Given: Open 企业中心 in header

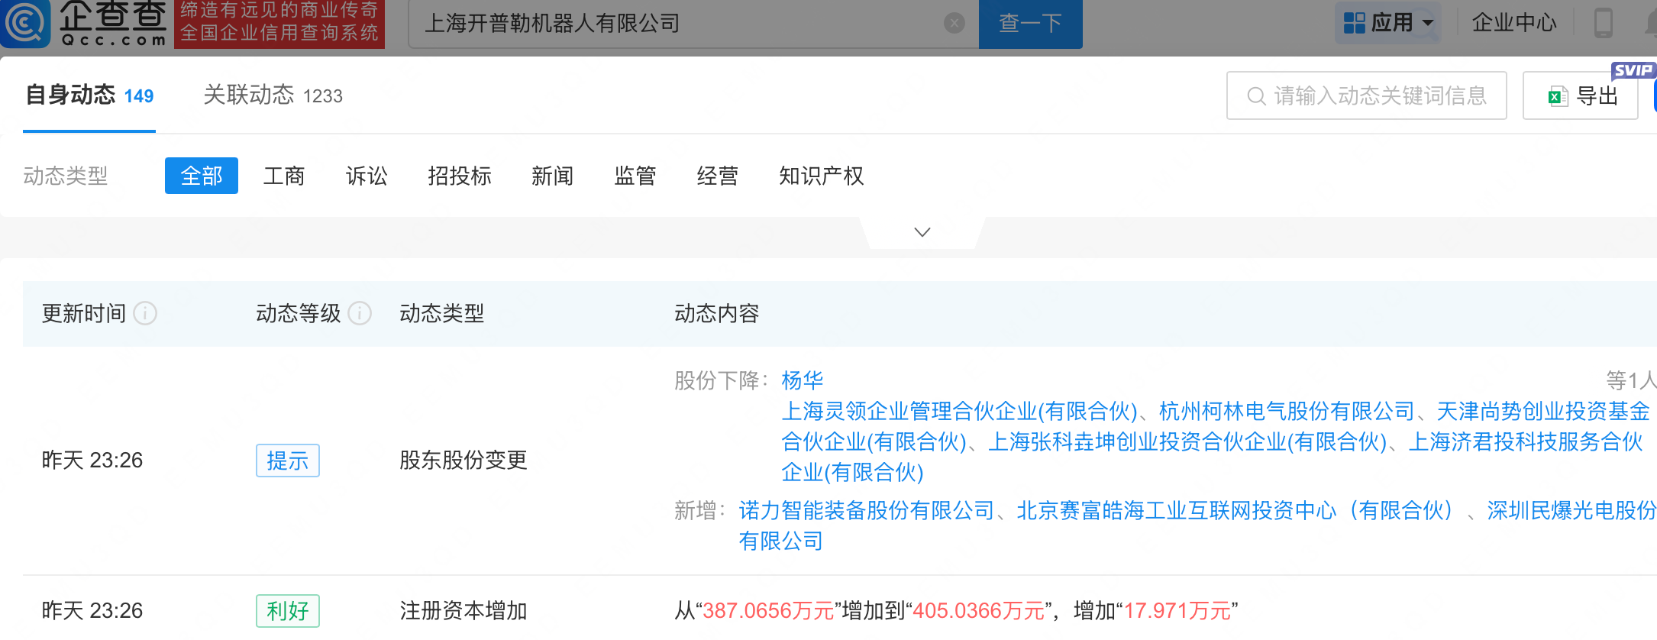Looking at the screenshot, I should (1513, 23).
